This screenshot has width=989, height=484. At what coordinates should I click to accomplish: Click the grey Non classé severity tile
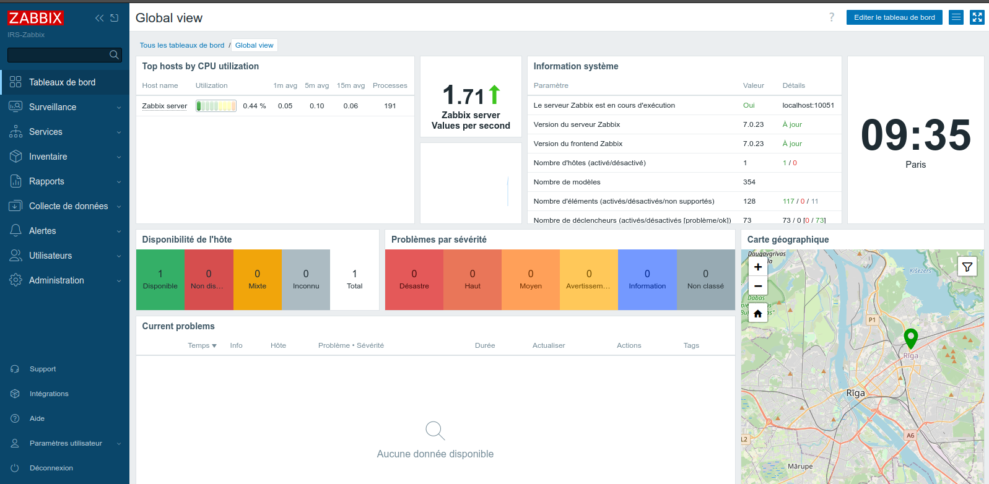coord(706,280)
